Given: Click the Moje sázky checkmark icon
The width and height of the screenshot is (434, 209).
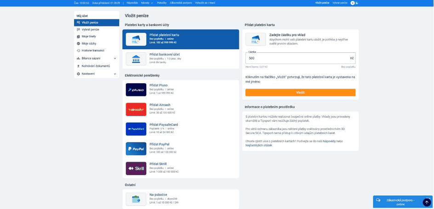Looking at the screenshot, I should [78, 44].
